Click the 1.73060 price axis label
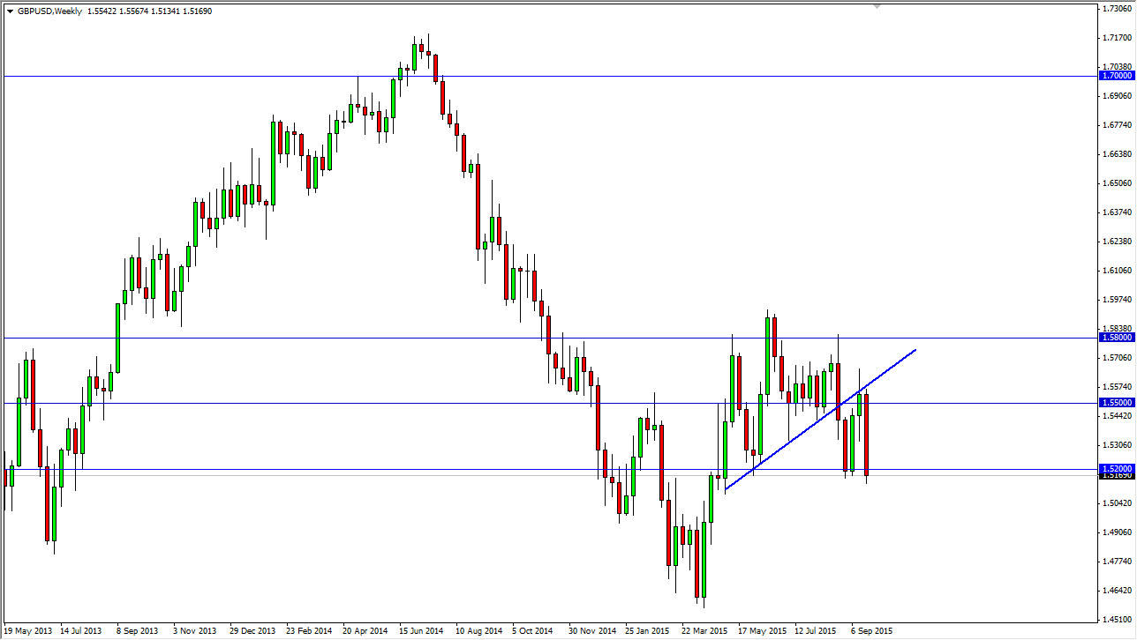Viewport: 1137px width, 640px height. 1118,8
